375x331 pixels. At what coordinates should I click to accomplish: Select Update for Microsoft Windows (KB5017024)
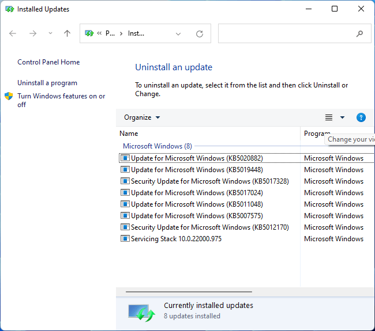tap(246, 193)
